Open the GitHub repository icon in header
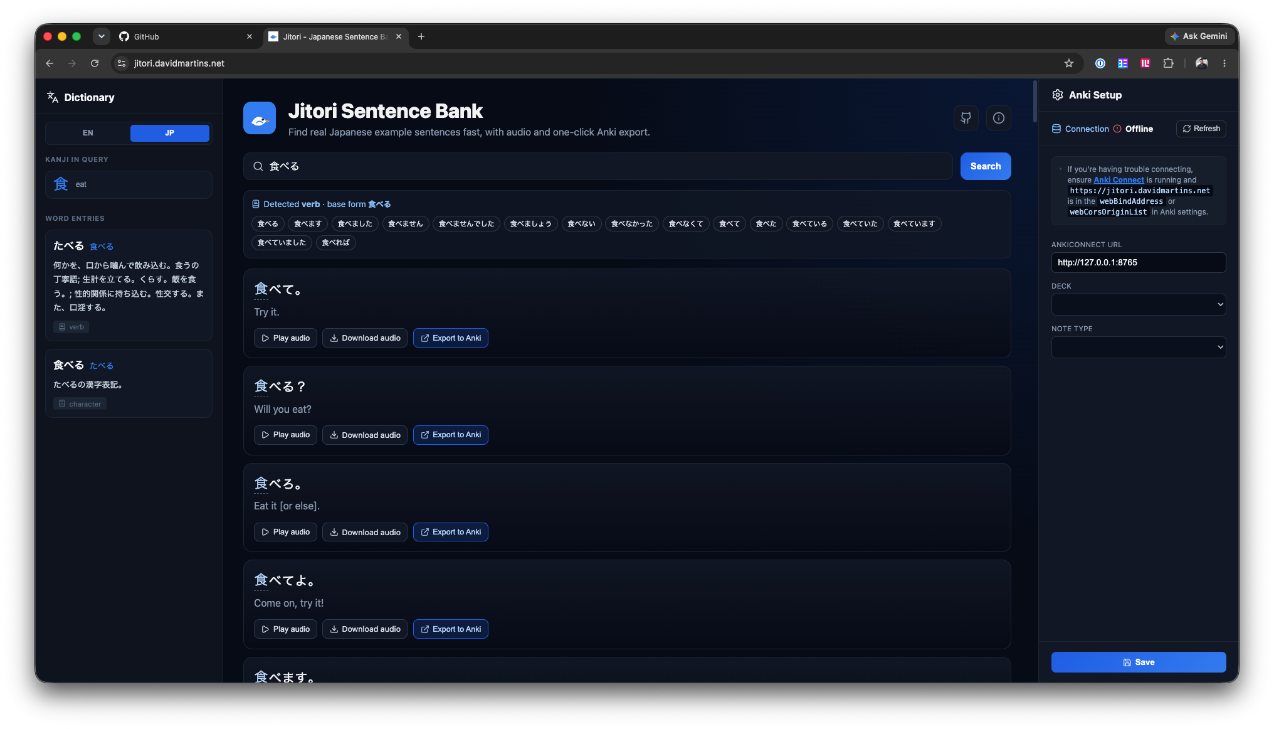The height and width of the screenshot is (729, 1274). (x=966, y=118)
